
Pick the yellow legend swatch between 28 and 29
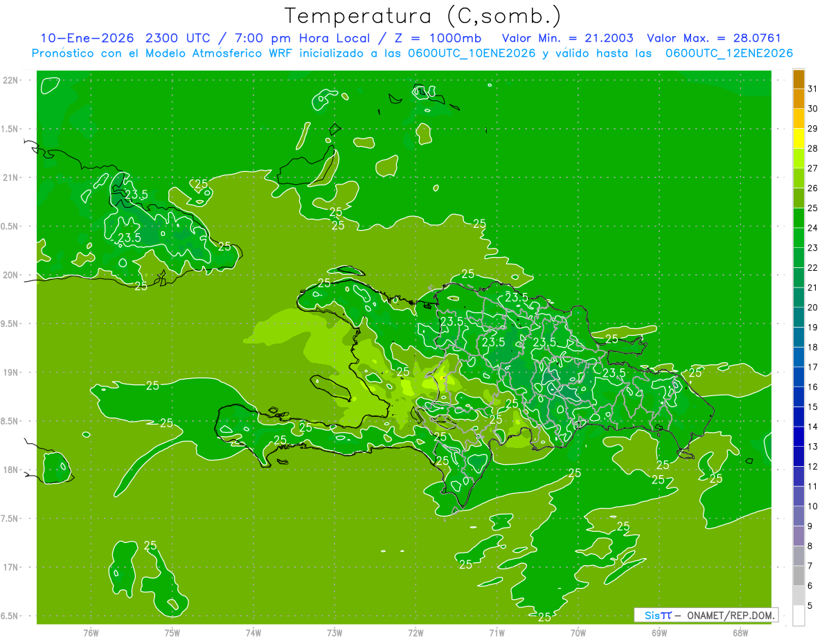click(x=798, y=139)
